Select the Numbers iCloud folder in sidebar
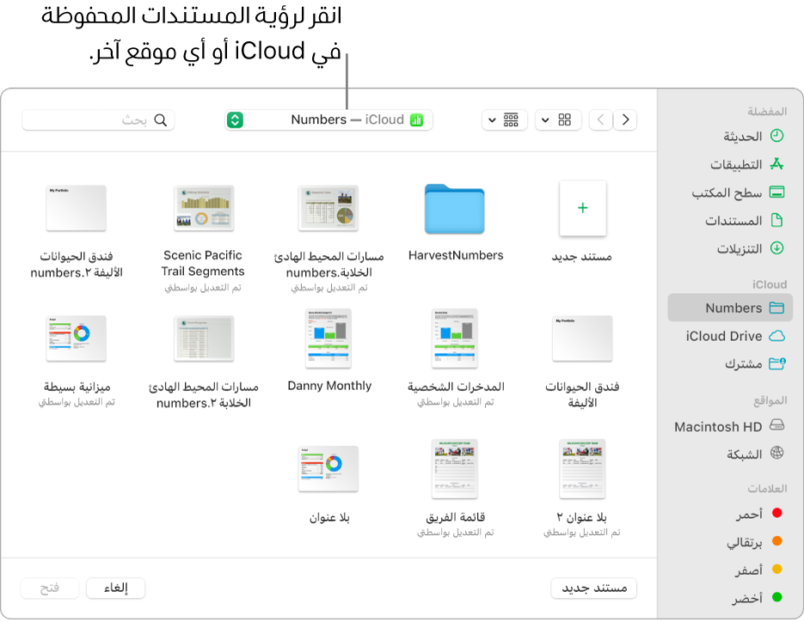804x622 pixels. point(730,308)
